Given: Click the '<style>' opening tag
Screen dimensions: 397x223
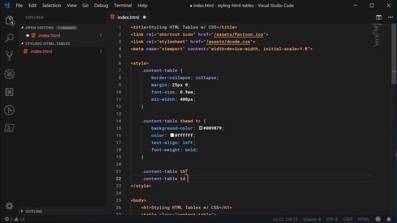Looking at the screenshot, I should [x=140, y=63].
